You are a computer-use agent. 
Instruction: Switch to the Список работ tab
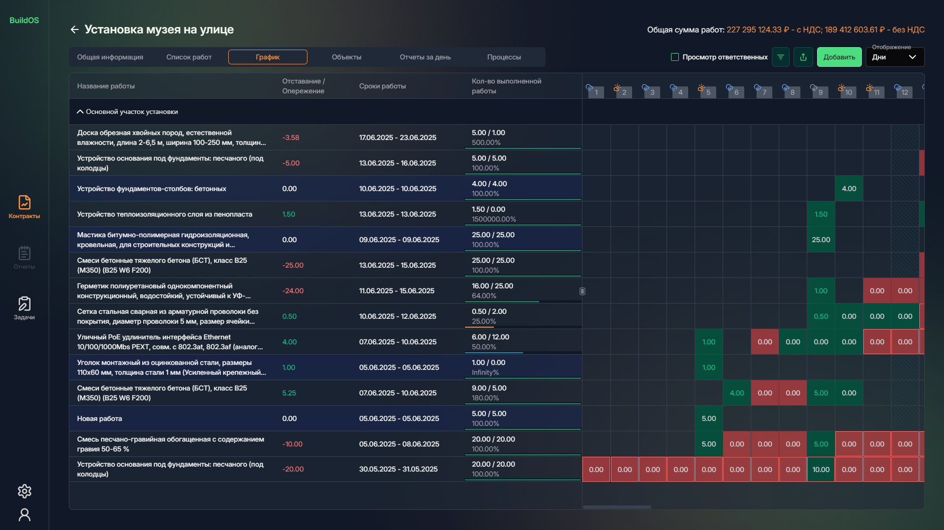pos(189,57)
